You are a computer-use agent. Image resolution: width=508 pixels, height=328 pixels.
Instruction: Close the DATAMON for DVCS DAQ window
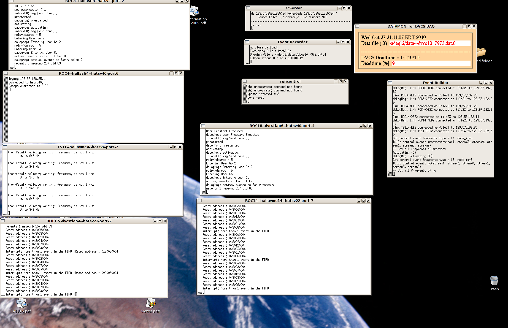(474, 26)
